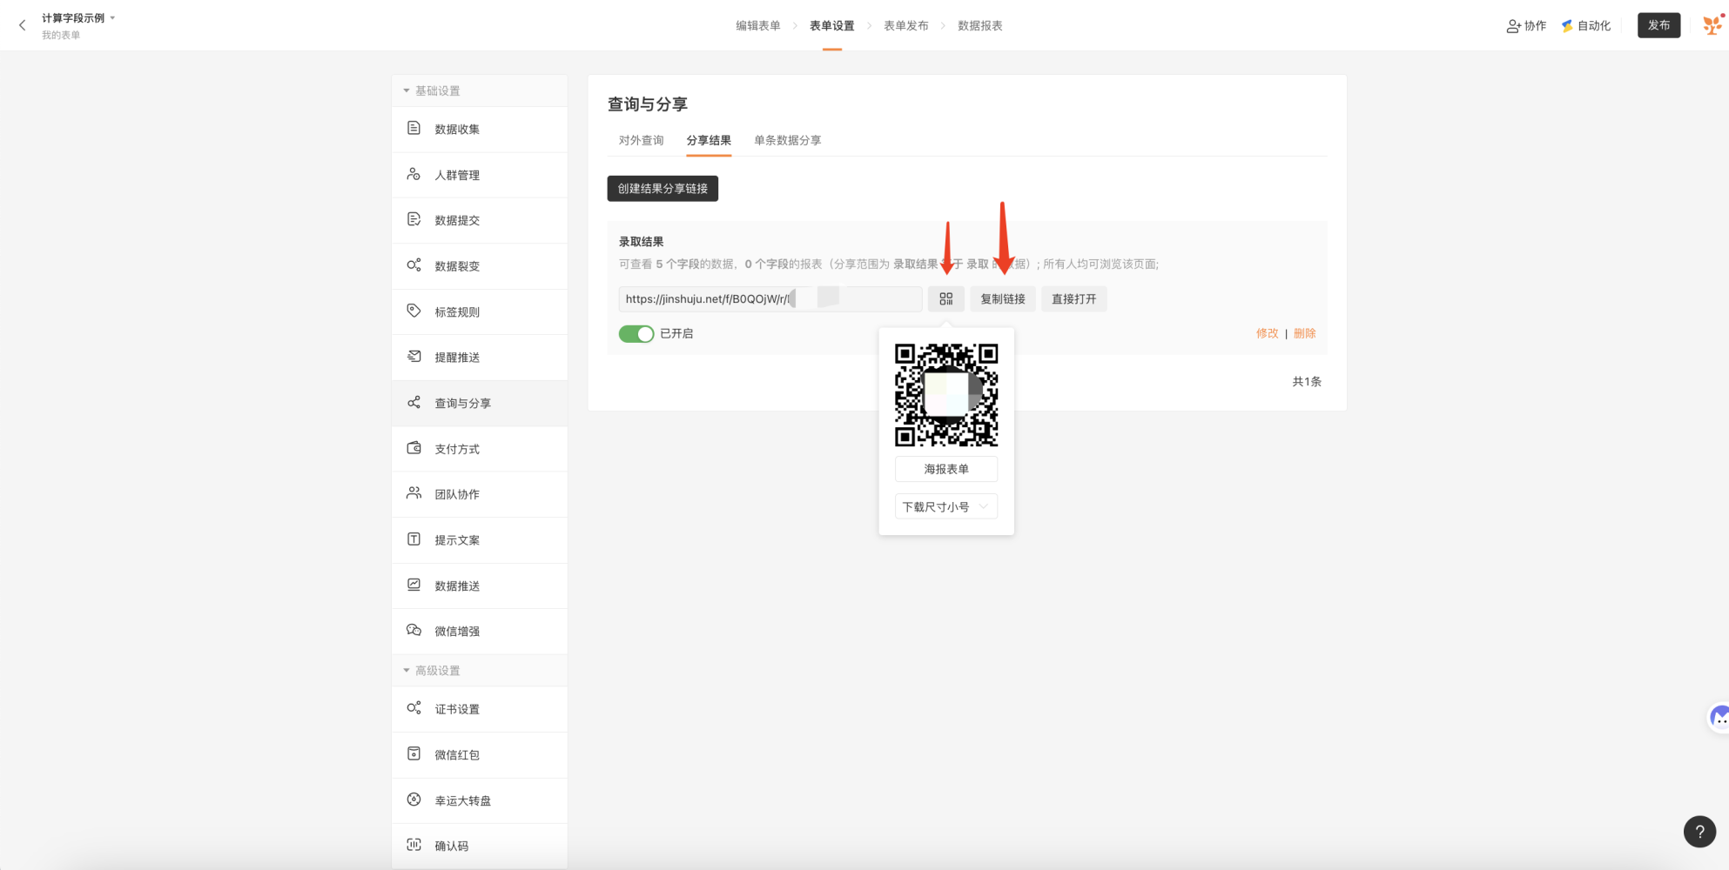Image resolution: width=1729 pixels, height=870 pixels.
Task: Click the 提醒推送 sidebar icon
Action: tap(414, 357)
